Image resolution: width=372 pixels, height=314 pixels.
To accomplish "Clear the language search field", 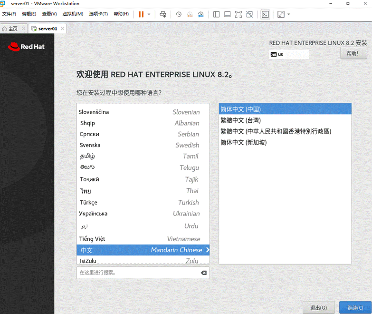I will point(203,273).
